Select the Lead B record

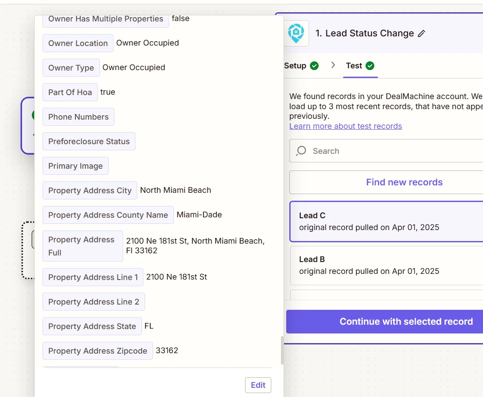click(x=386, y=265)
